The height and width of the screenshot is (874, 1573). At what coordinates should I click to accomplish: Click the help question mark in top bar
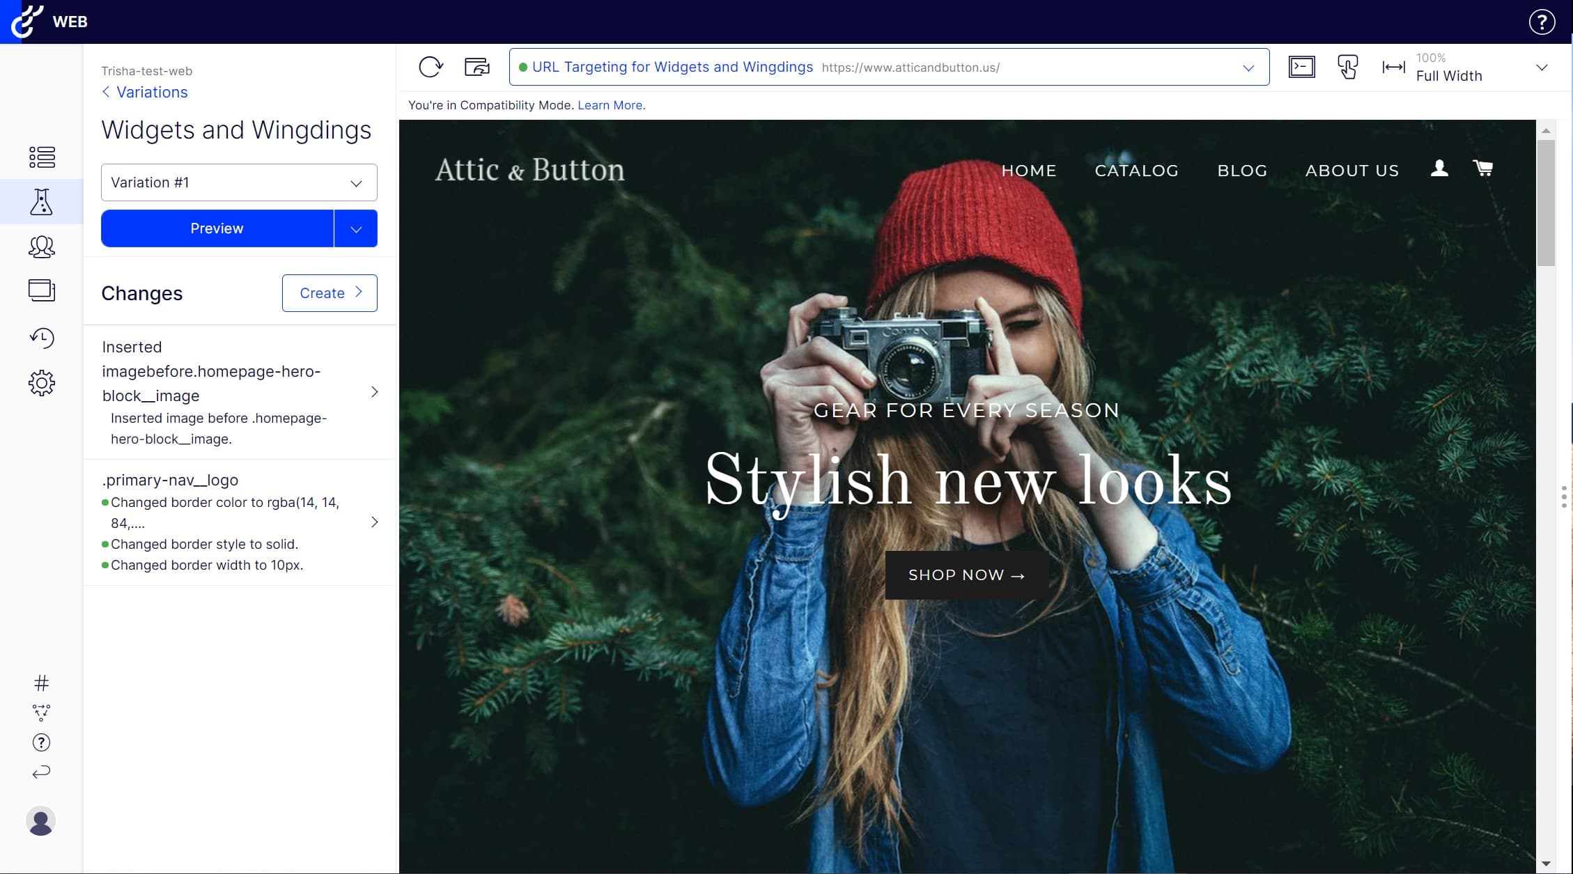tap(1542, 22)
